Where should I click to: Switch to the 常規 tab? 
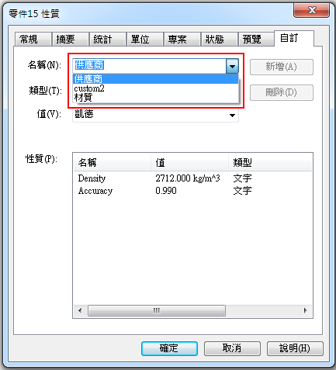coord(33,40)
